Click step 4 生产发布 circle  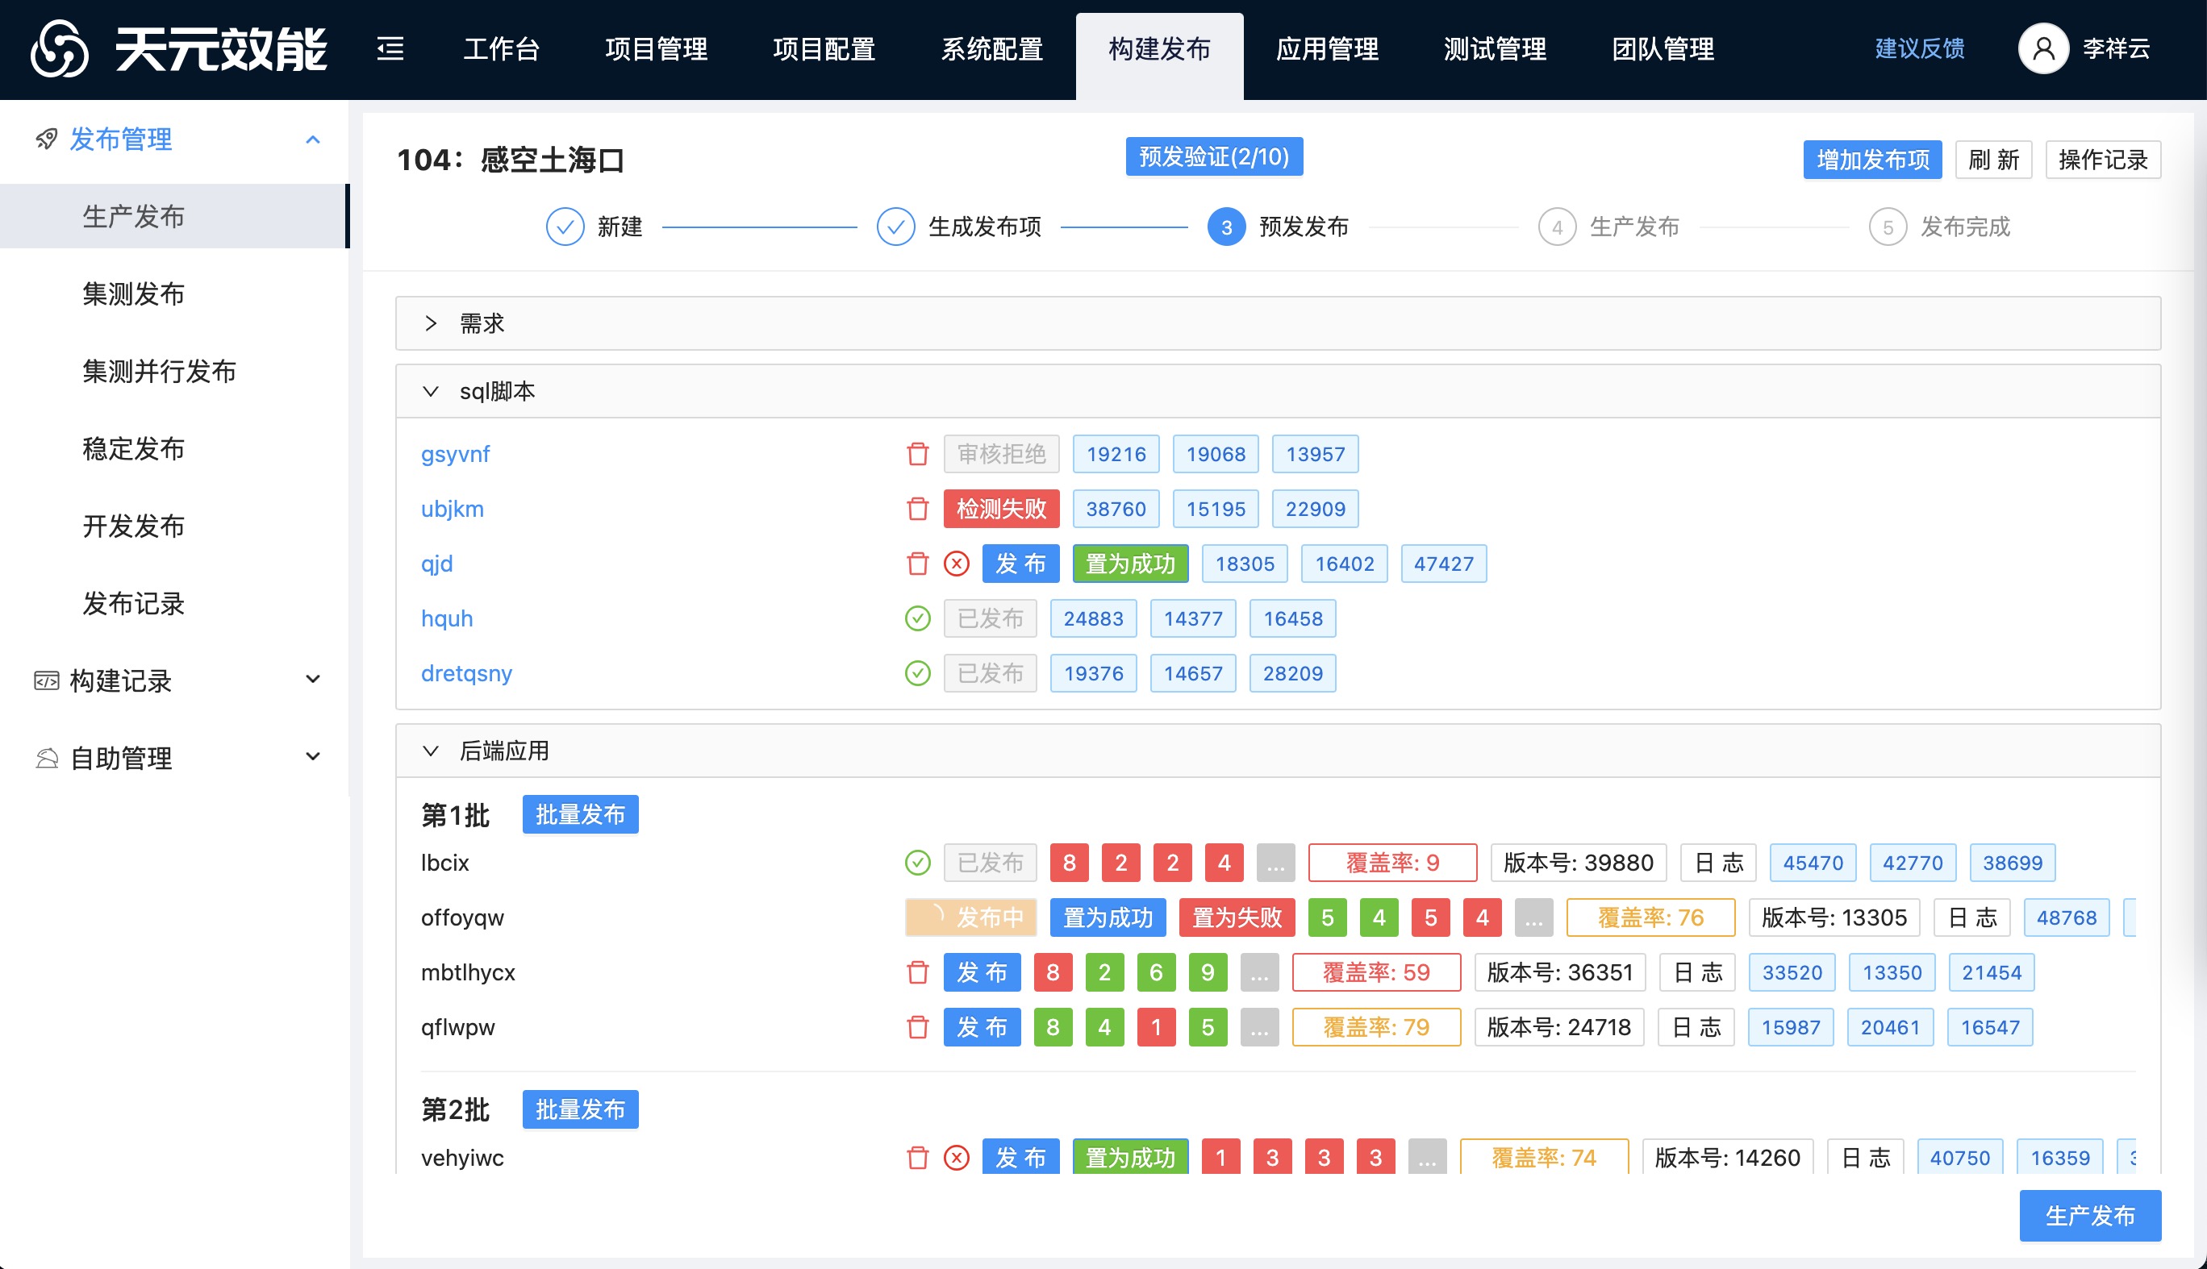tap(1557, 227)
